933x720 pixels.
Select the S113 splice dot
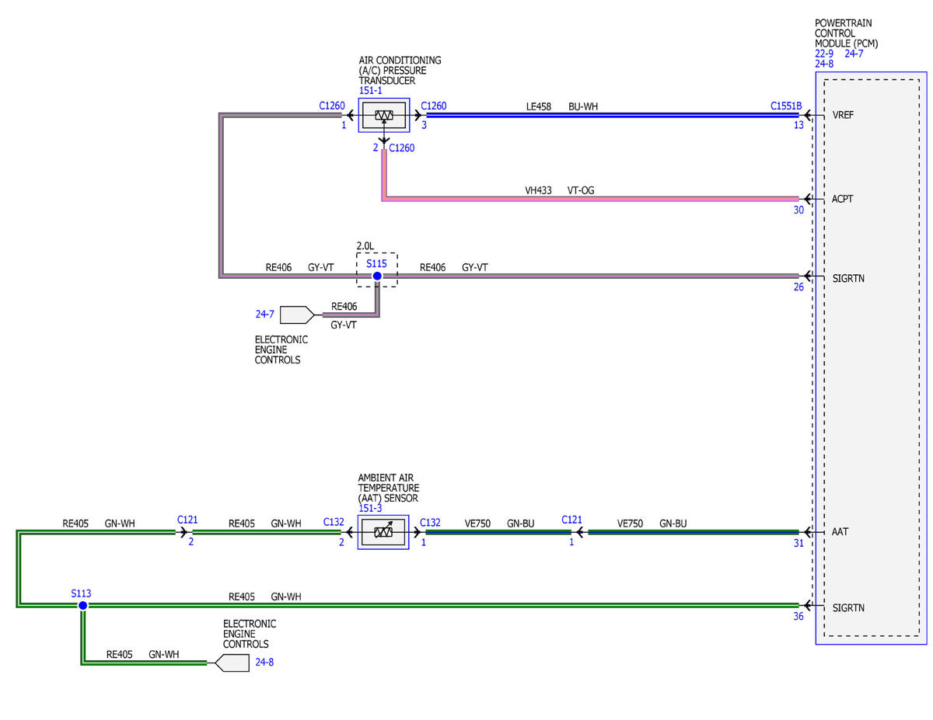pos(82,605)
